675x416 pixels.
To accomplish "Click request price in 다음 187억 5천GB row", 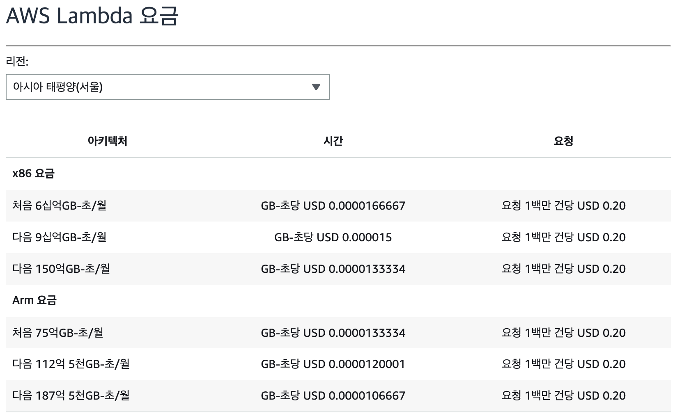I will (564, 395).
